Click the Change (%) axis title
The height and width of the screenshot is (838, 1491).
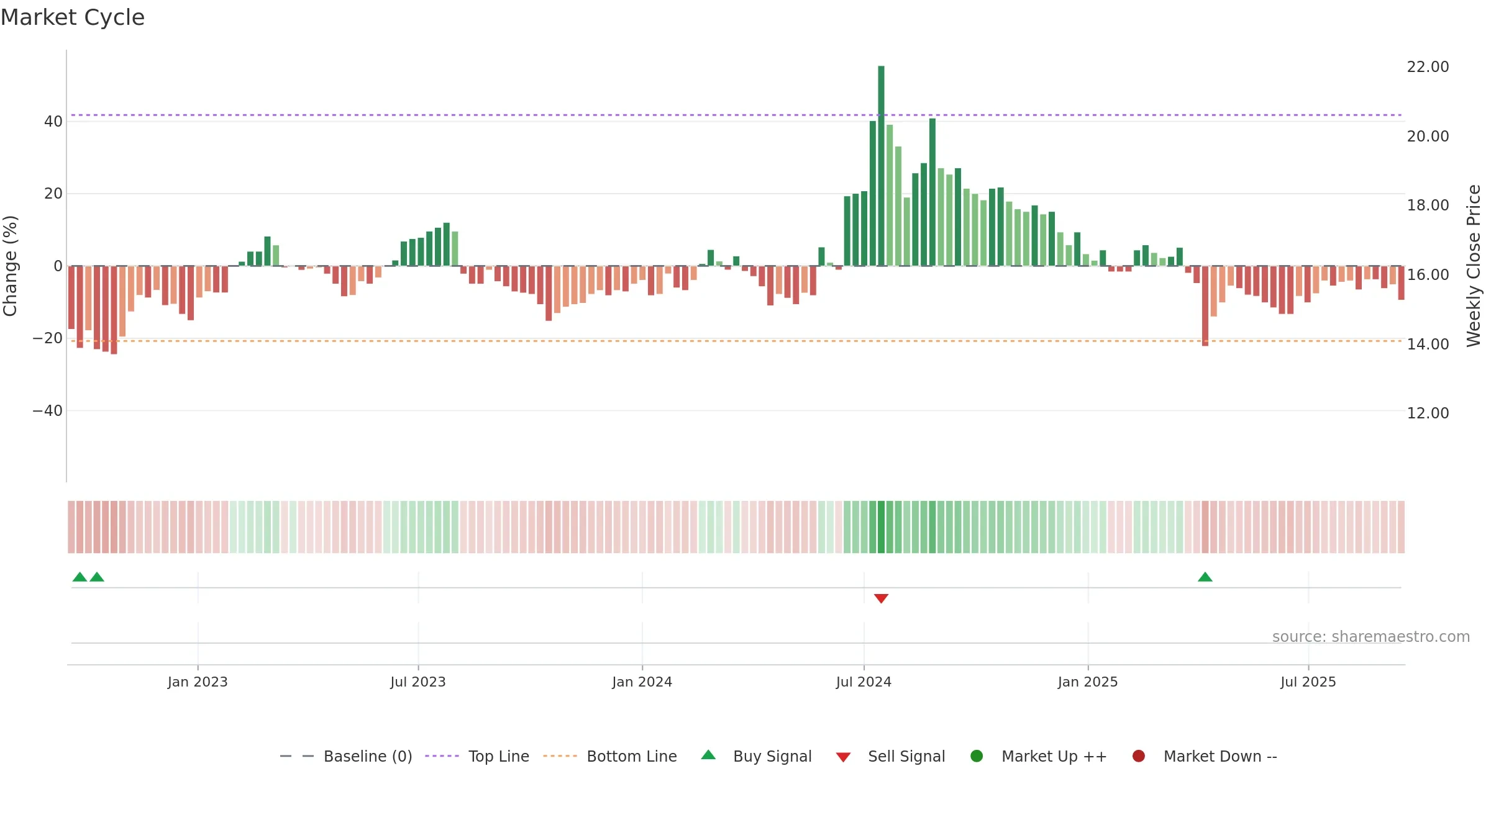[10, 266]
